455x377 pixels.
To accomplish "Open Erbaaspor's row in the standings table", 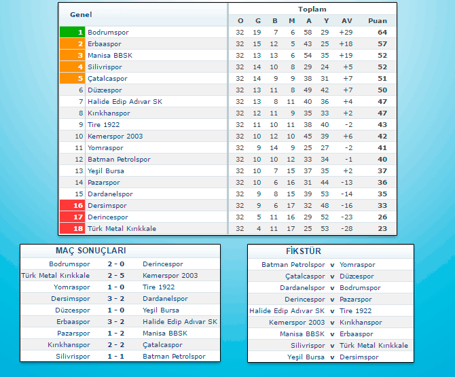I will click(105, 43).
